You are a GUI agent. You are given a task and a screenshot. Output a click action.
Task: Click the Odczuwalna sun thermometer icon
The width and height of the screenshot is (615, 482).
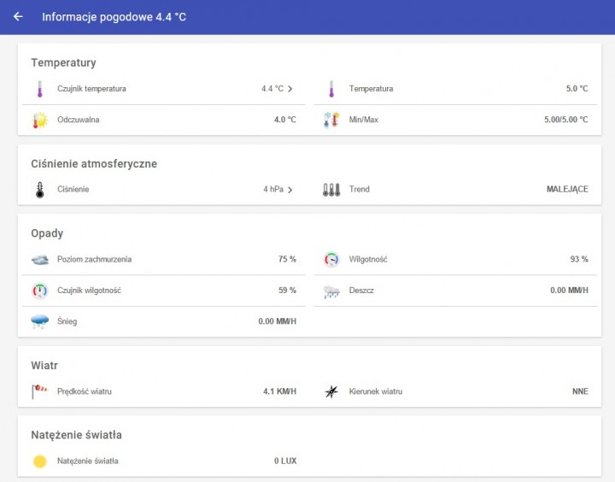click(x=39, y=120)
